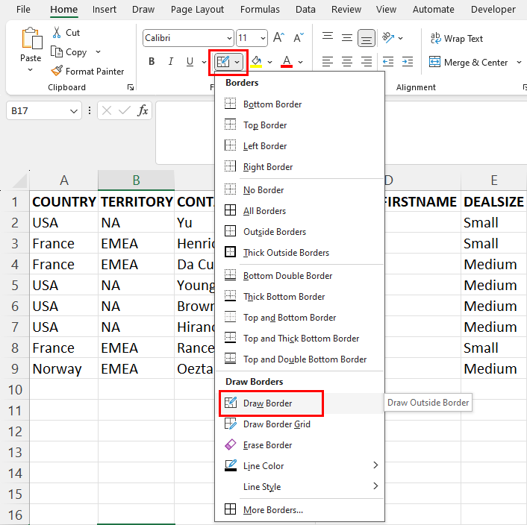The height and width of the screenshot is (525, 527).
Task: Open the Fill Color dropdown arrow
Action: 269,62
